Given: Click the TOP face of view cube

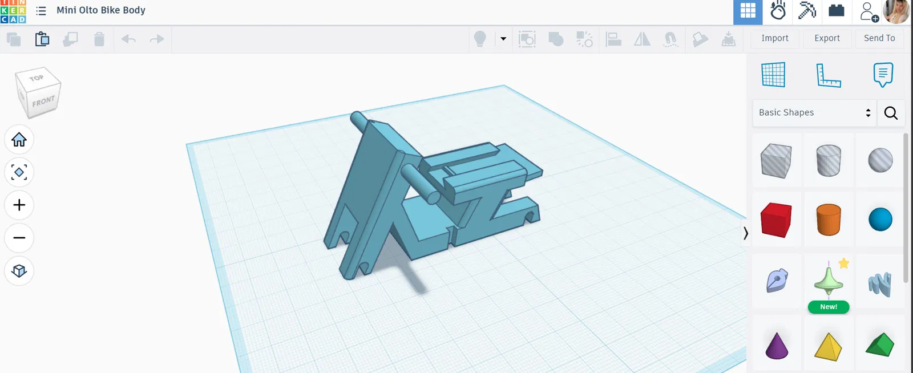Looking at the screenshot, I should (37, 78).
